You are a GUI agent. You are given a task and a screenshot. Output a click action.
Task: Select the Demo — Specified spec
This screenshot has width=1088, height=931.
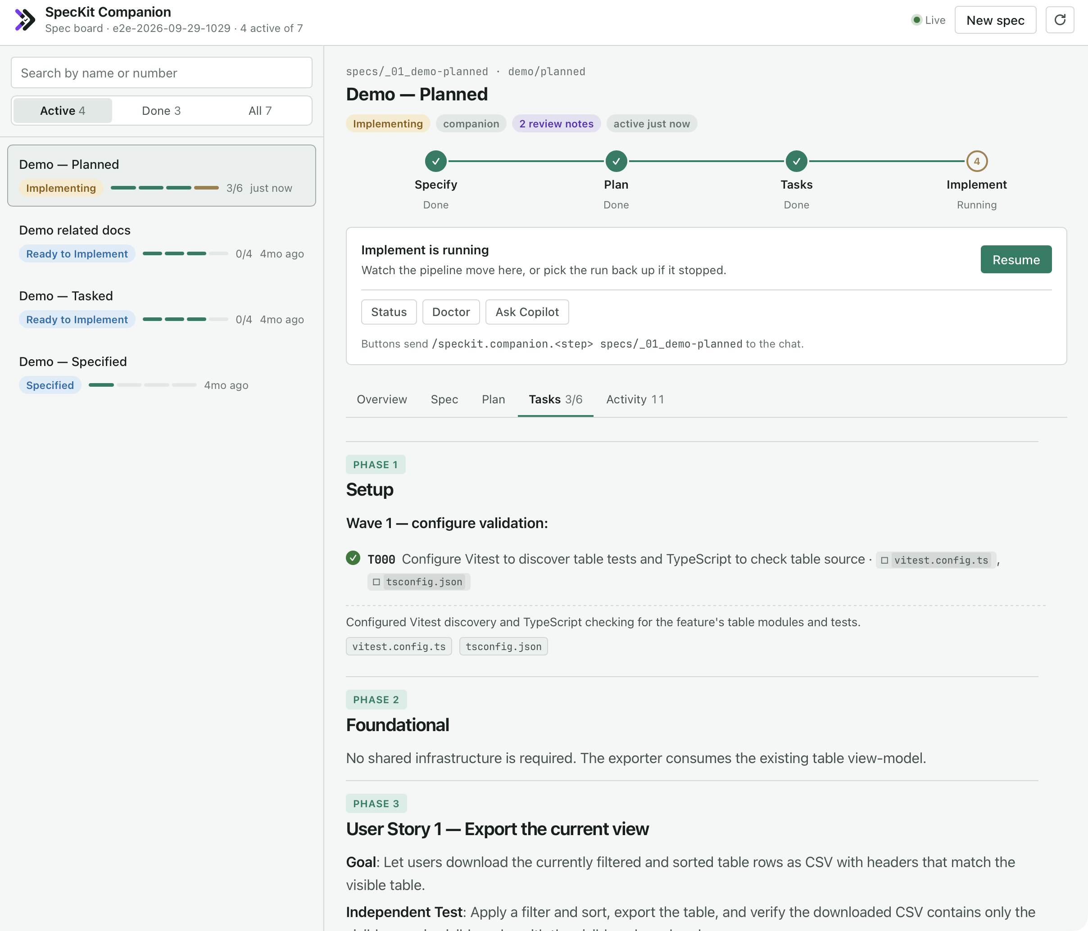[x=161, y=373]
